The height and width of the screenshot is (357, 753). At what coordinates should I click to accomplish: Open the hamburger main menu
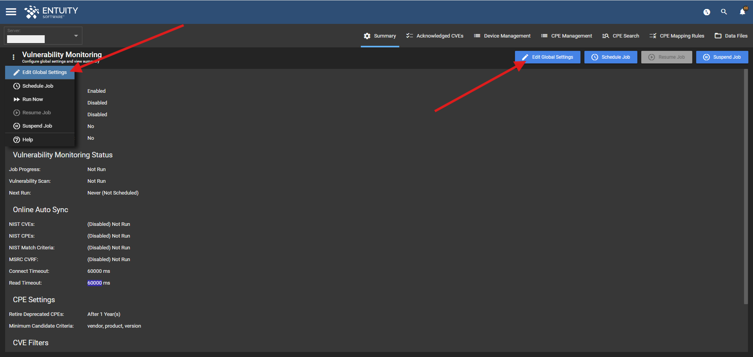(x=11, y=12)
